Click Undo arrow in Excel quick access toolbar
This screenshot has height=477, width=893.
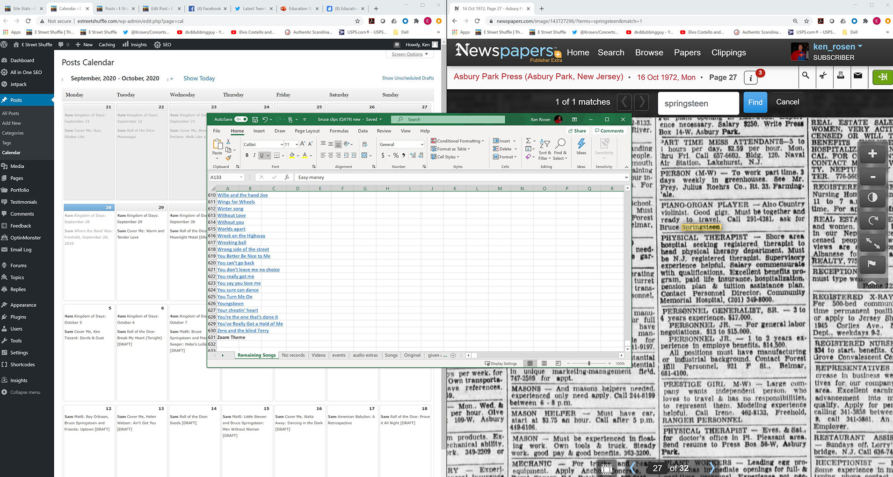(265, 119)
